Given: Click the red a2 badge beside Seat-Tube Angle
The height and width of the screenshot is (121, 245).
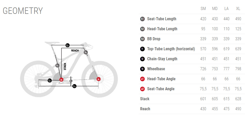Looking at the screenshot, I should [x=142, y=89].
